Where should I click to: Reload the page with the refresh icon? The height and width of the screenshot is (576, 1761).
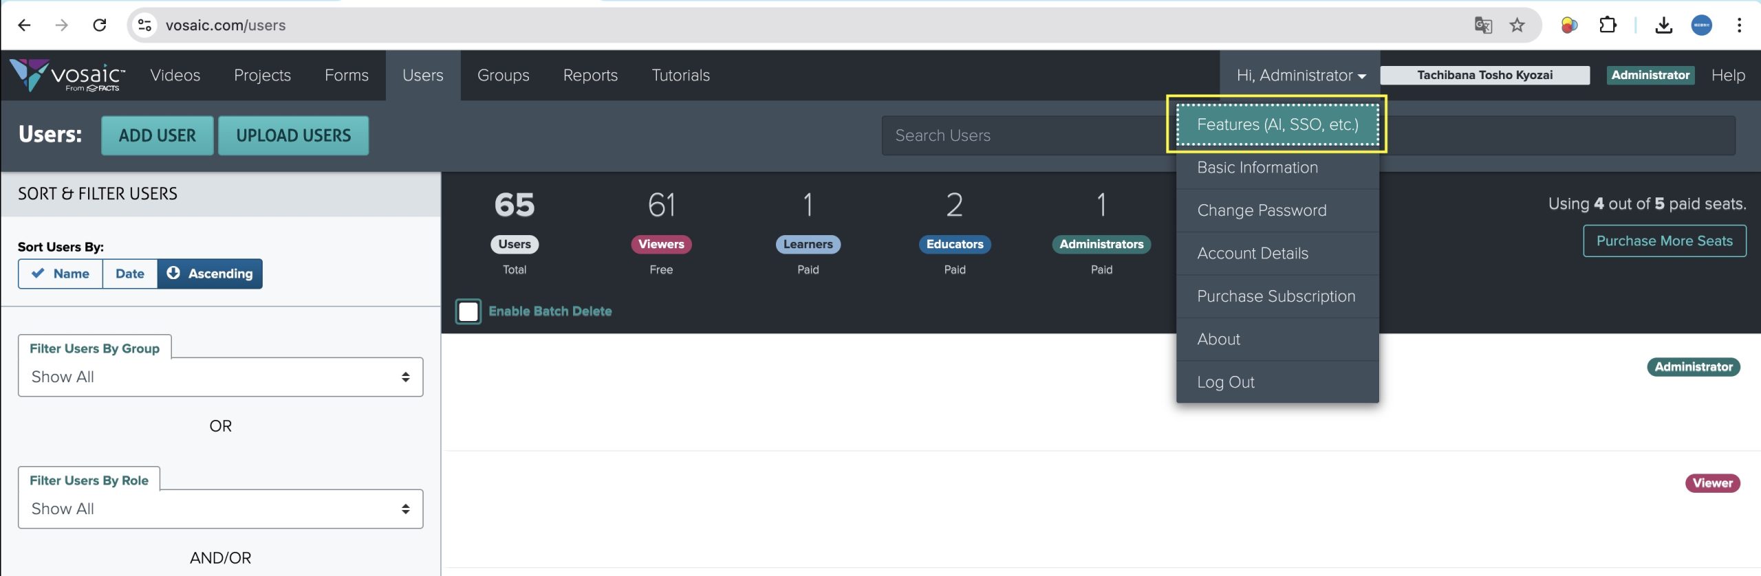click(100, 25)
